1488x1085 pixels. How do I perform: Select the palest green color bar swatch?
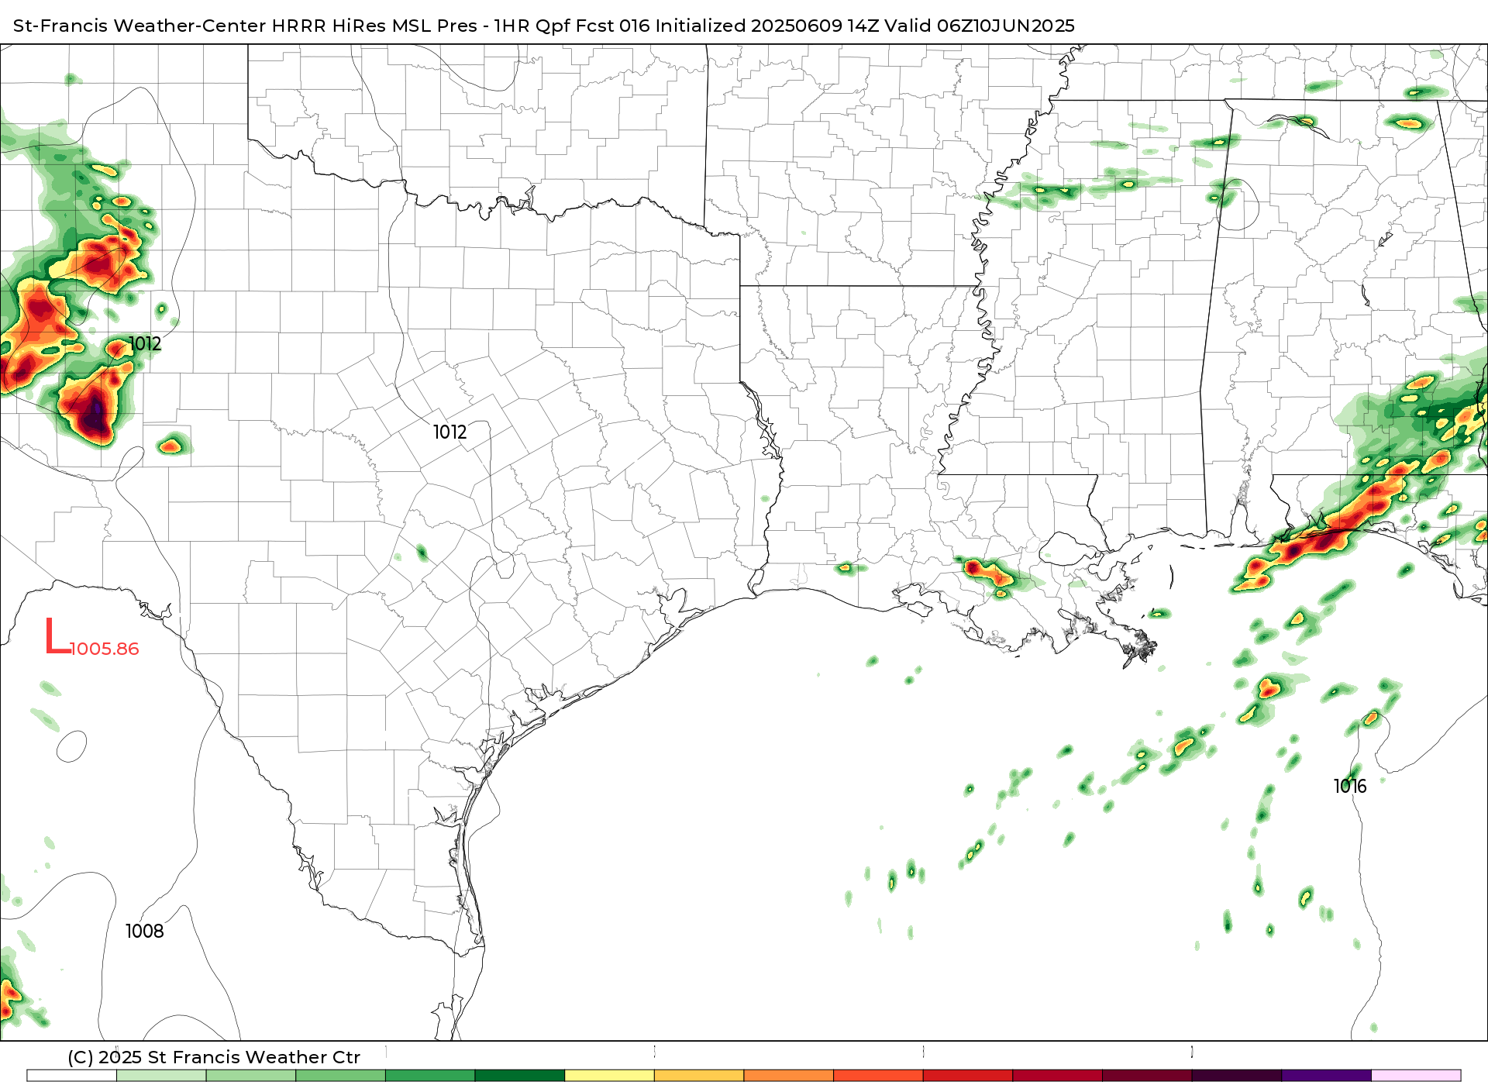161,1076
